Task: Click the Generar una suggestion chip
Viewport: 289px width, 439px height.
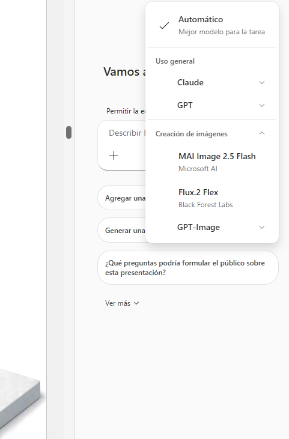Action: pyautogui.click(x=121, y=231)
